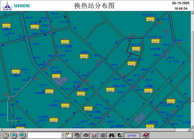Open the bottom toolbar combo box dropdown
The image size is (194, 139).
[63, 135]
